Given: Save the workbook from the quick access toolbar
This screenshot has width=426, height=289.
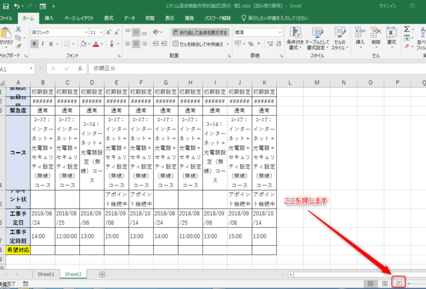Looking at the screenshot, I should click(x=6, y=6).
